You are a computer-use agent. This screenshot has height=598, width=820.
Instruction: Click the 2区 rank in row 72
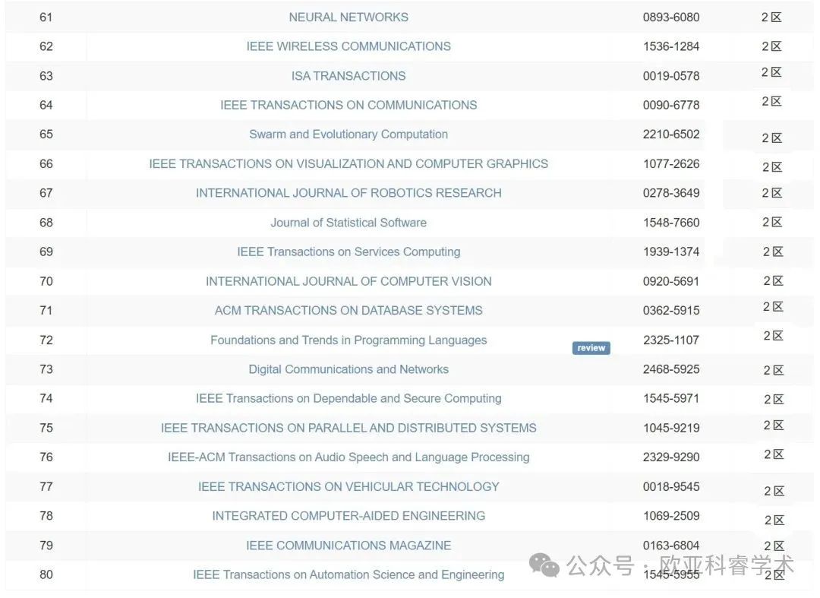[774, 336]
